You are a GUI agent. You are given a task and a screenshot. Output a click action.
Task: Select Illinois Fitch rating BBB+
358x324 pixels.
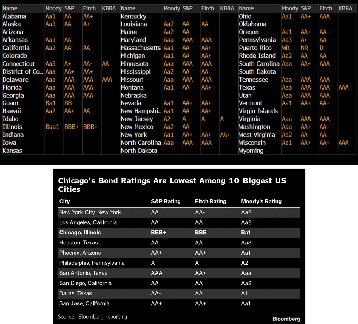pos(90,127)
